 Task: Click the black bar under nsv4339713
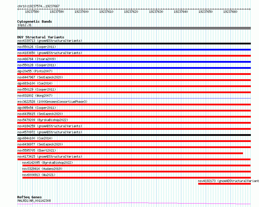pos(134,44)
